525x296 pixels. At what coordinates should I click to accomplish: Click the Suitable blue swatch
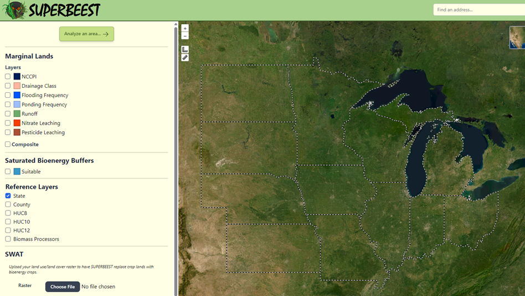point(17,172)
